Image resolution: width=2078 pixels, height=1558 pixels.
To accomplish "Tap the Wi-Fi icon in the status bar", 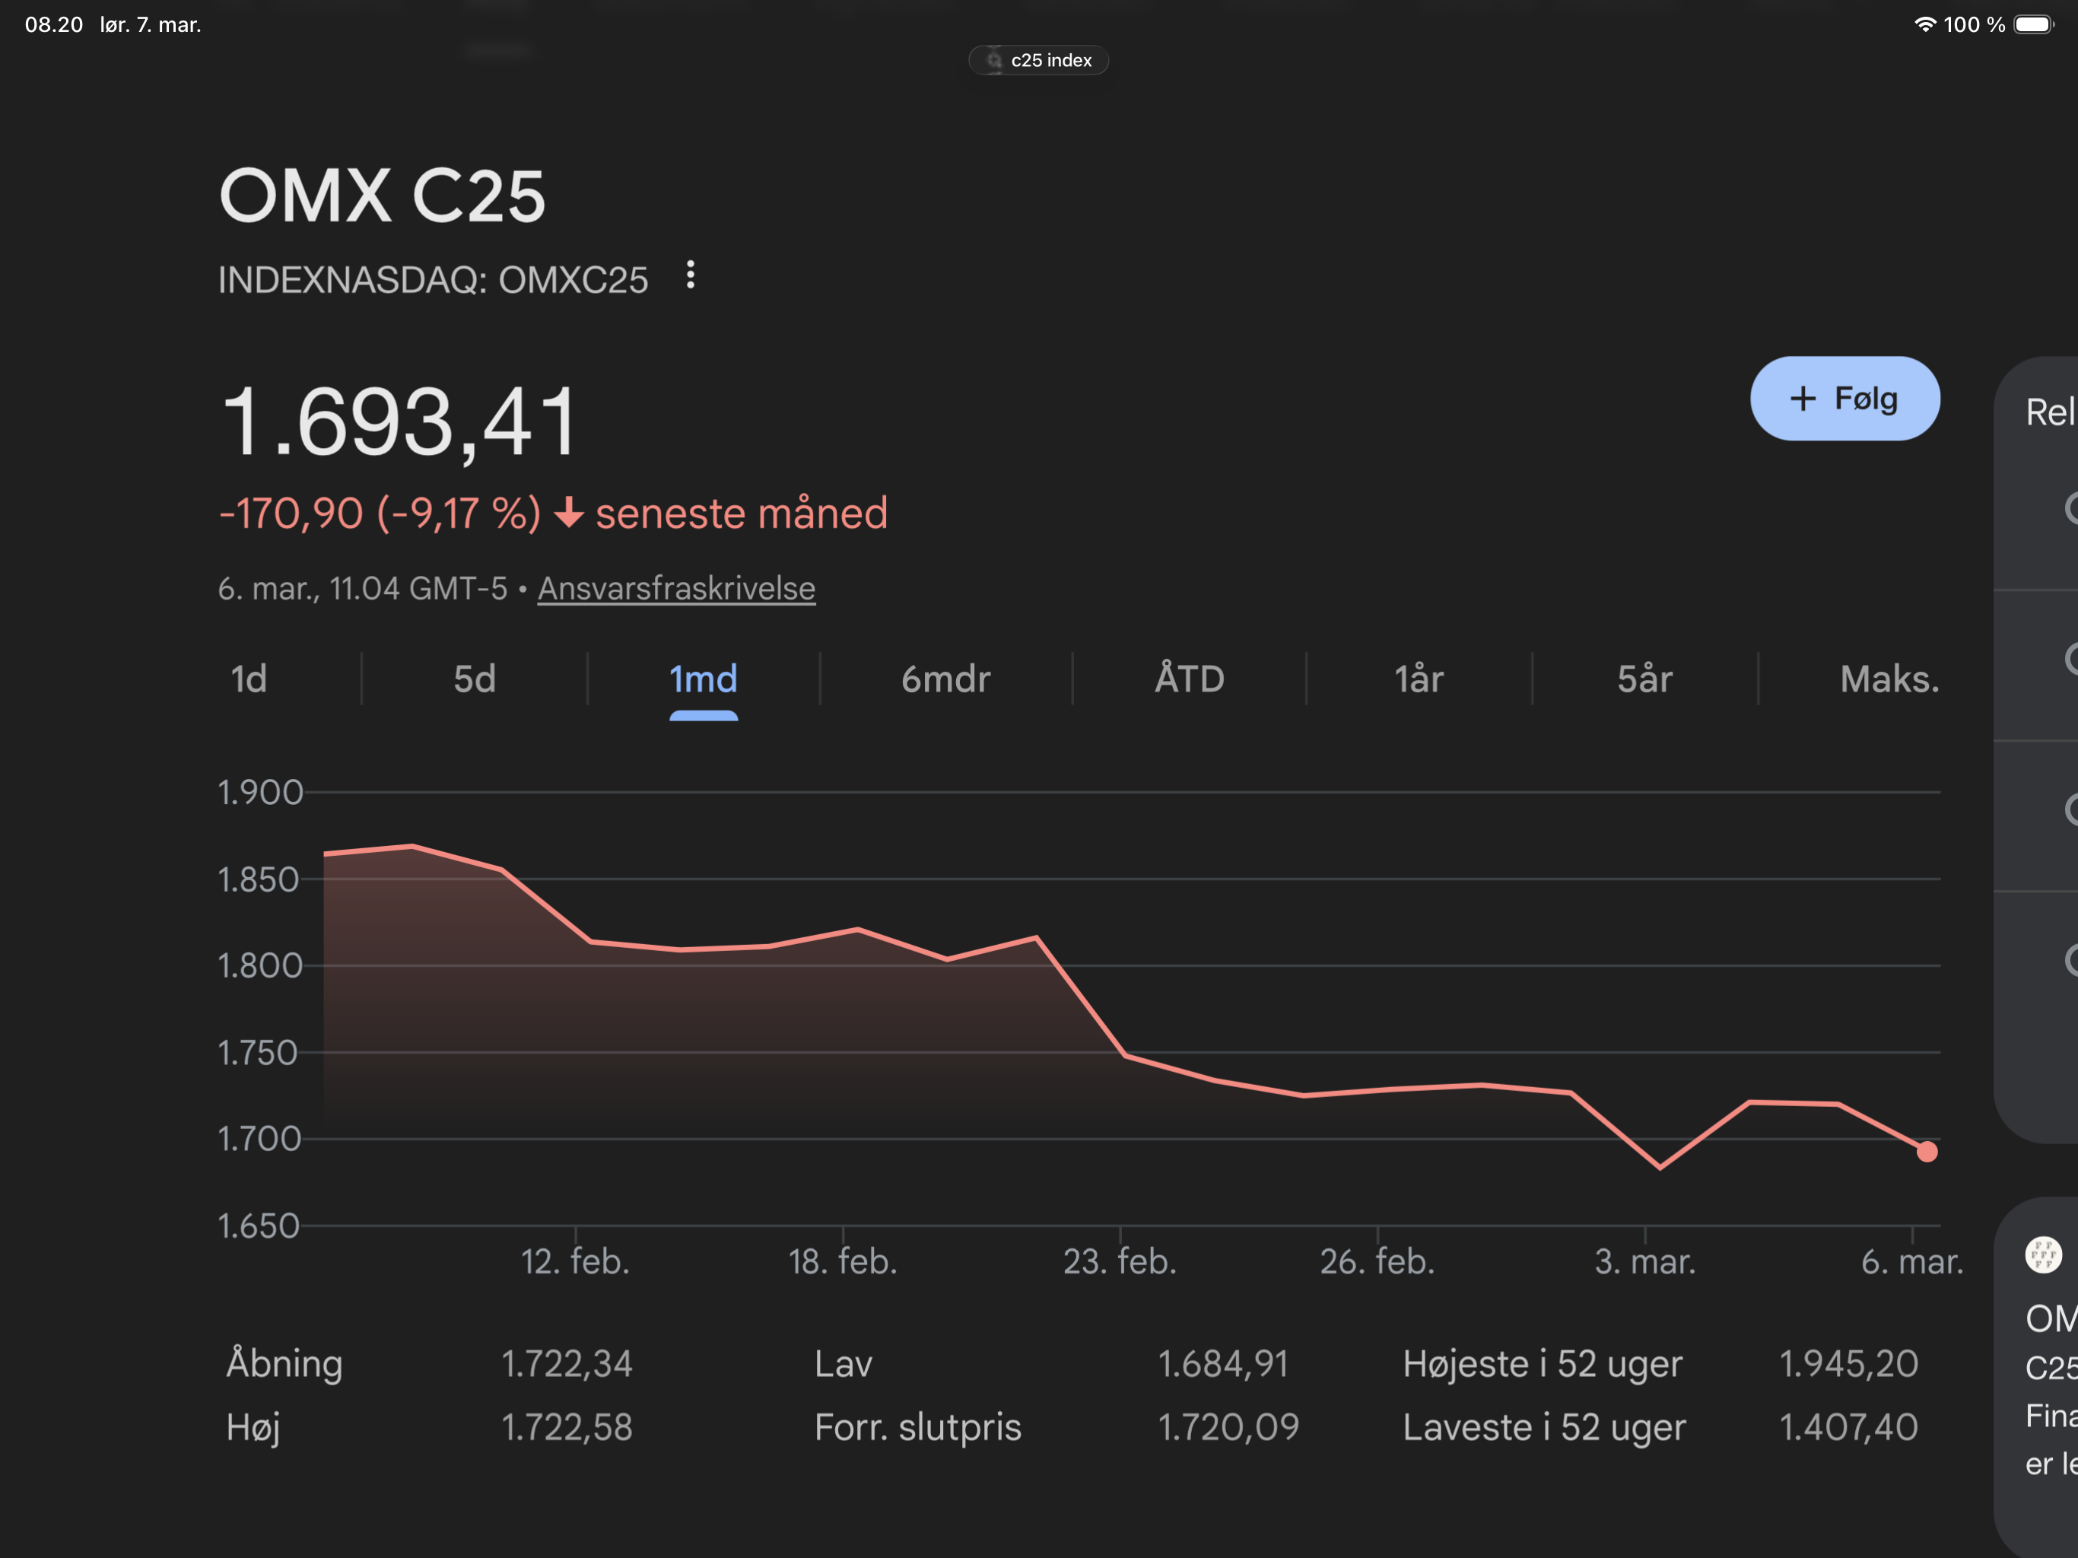I will (x=1925, y=24).
